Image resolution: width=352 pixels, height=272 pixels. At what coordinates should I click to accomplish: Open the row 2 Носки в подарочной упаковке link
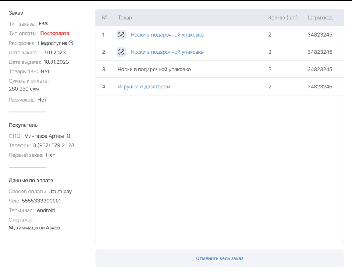point(167,52)
